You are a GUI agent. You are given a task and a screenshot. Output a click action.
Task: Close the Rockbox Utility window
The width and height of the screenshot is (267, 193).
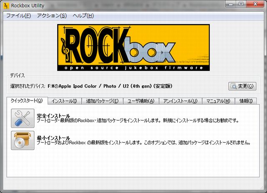pos(255,4)
